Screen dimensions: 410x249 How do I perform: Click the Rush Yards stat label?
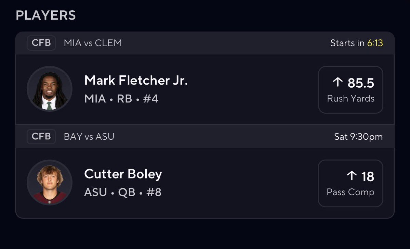[351, 98]
